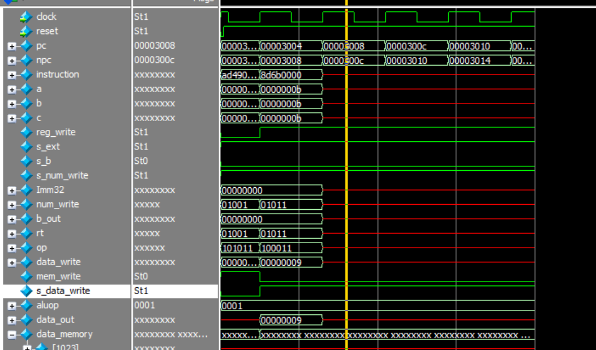Click the b_out signal diamond icon
The height and width of the screenshot is (350, 596).
(26, 219)
